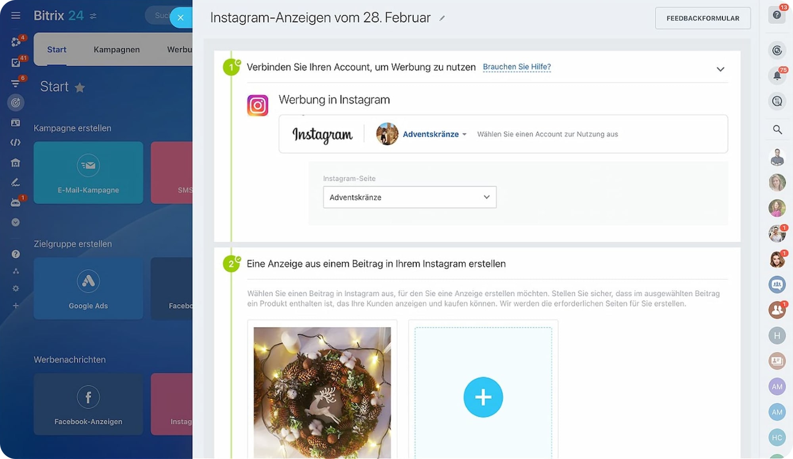Select the wreath post thumbnail

pos(322,392)
